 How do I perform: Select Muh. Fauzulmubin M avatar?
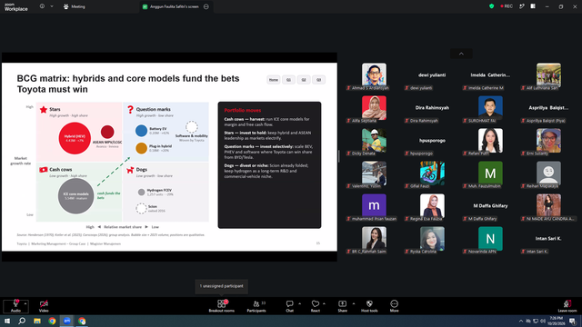click(x=490, y=173)
